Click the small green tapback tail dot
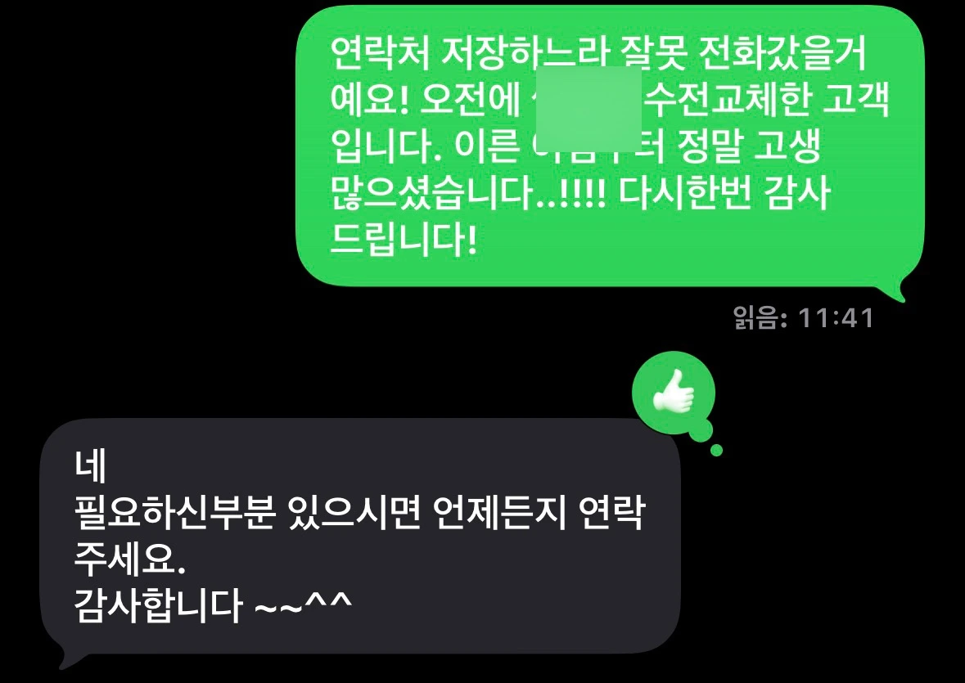This screenshot has height=683, width=965. point(715,450)
